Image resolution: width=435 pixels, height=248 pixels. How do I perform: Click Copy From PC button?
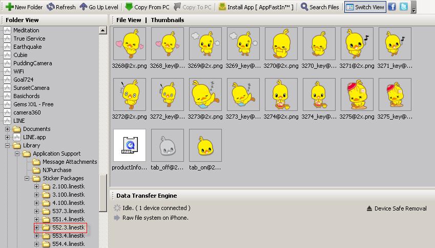[148, 7]
